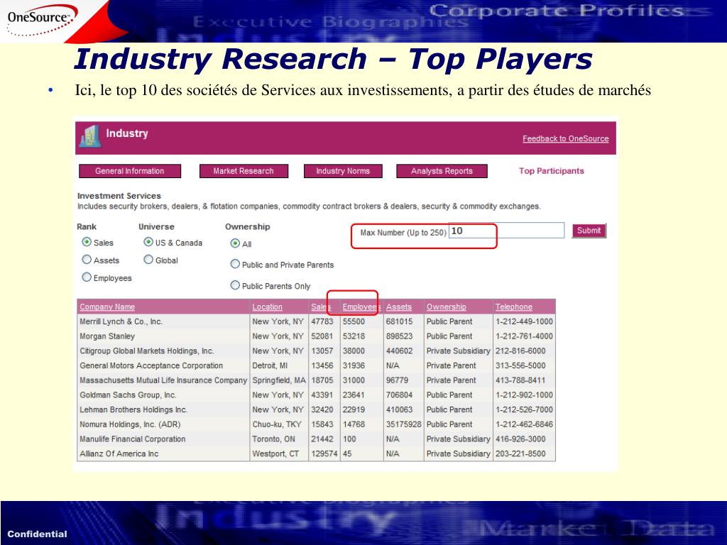Sort by Sales column header
The height and width of the screenshot is (545, 727).
tap(321, 307)
